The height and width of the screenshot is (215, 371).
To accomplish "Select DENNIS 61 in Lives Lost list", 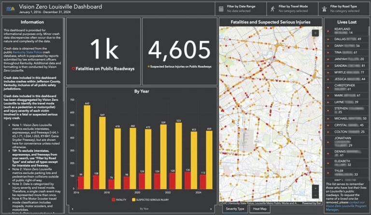I will (347, 153).
